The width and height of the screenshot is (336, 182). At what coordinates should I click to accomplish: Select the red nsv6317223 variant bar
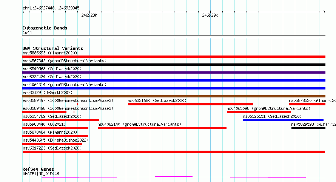click(x=174, y=152)
